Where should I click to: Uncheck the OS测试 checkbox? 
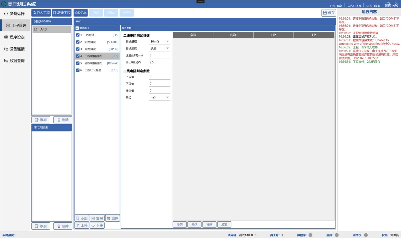pos(78,35)
